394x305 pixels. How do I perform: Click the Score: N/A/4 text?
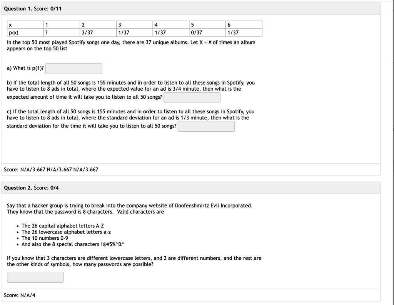[20, 295]
